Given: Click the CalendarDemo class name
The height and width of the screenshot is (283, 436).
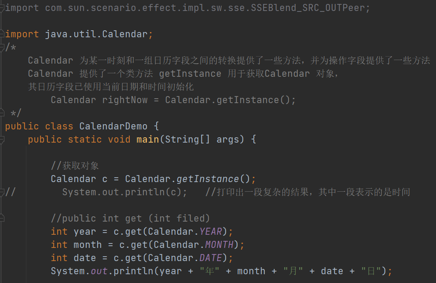Looking at the screenshot, I should (x=113, y=126).
